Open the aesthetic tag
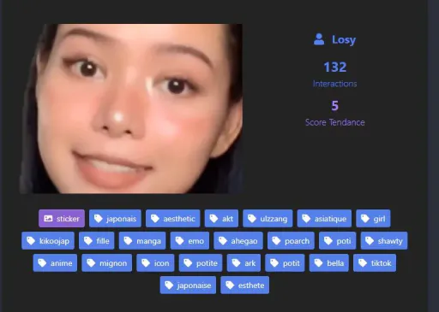The width and height of the screenshot is (439, 312). [x=173, y=219]
